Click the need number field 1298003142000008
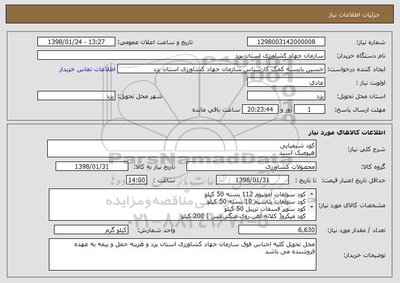Image resolution: width=400 pixels, height=283 pixels. click(x=286, y=42)
